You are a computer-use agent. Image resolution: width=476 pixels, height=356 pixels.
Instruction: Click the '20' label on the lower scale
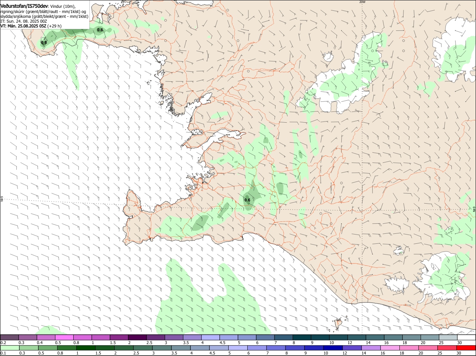click(421, 353)
